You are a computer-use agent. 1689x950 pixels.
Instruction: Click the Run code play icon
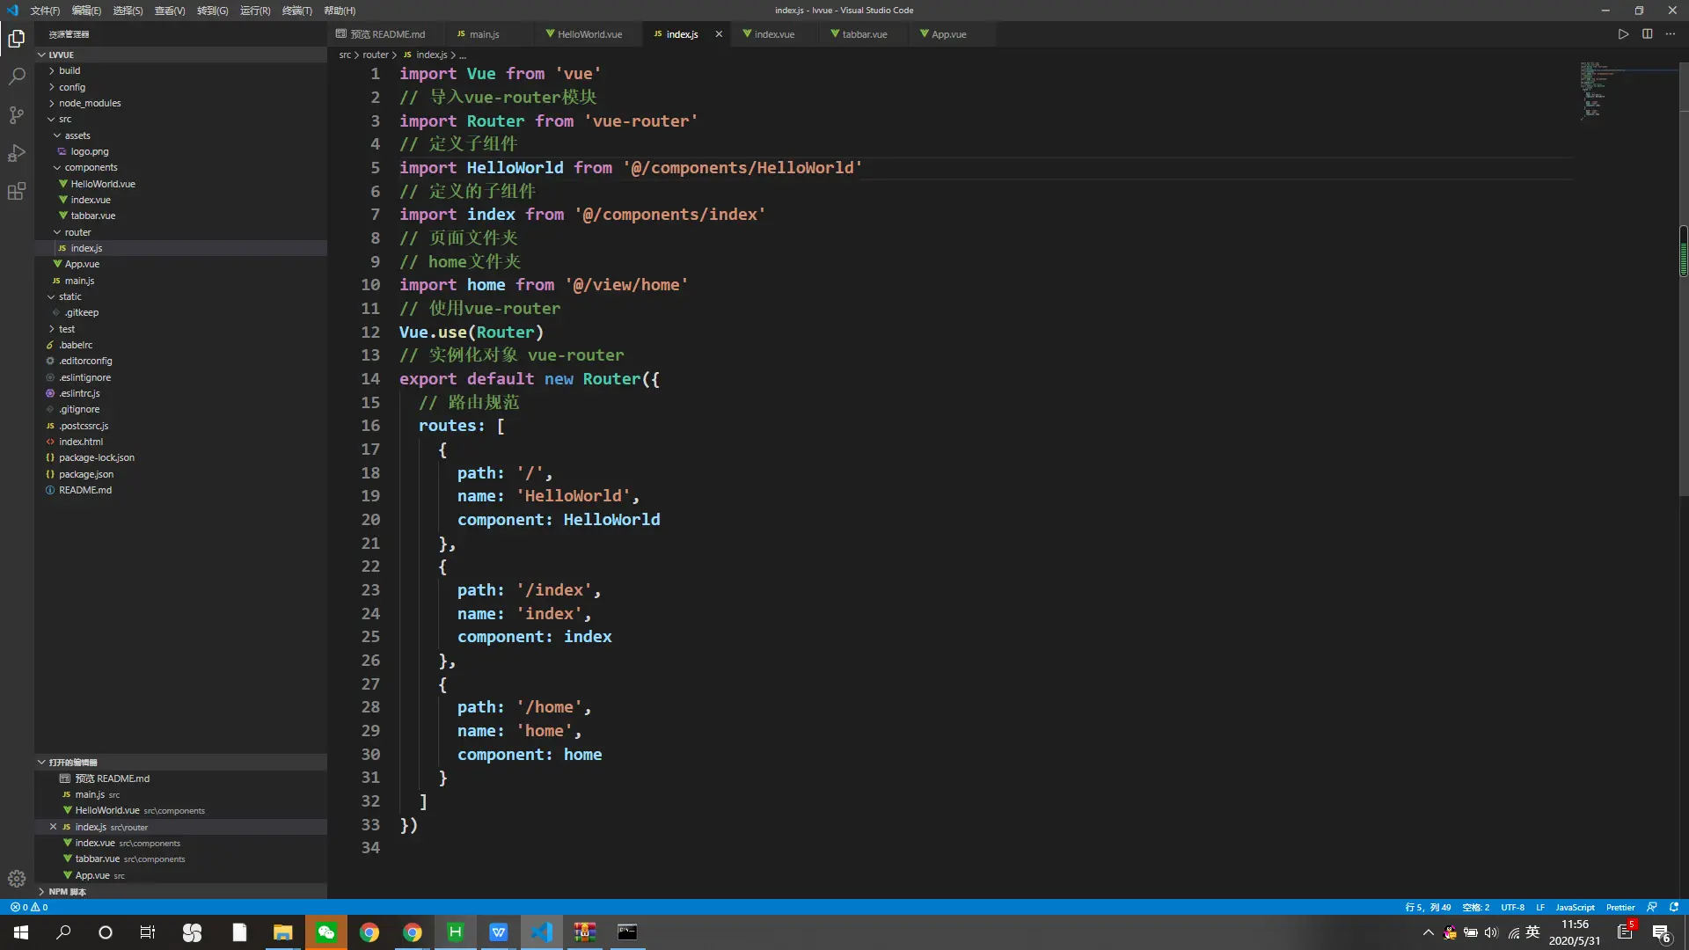pos(1623,34)
